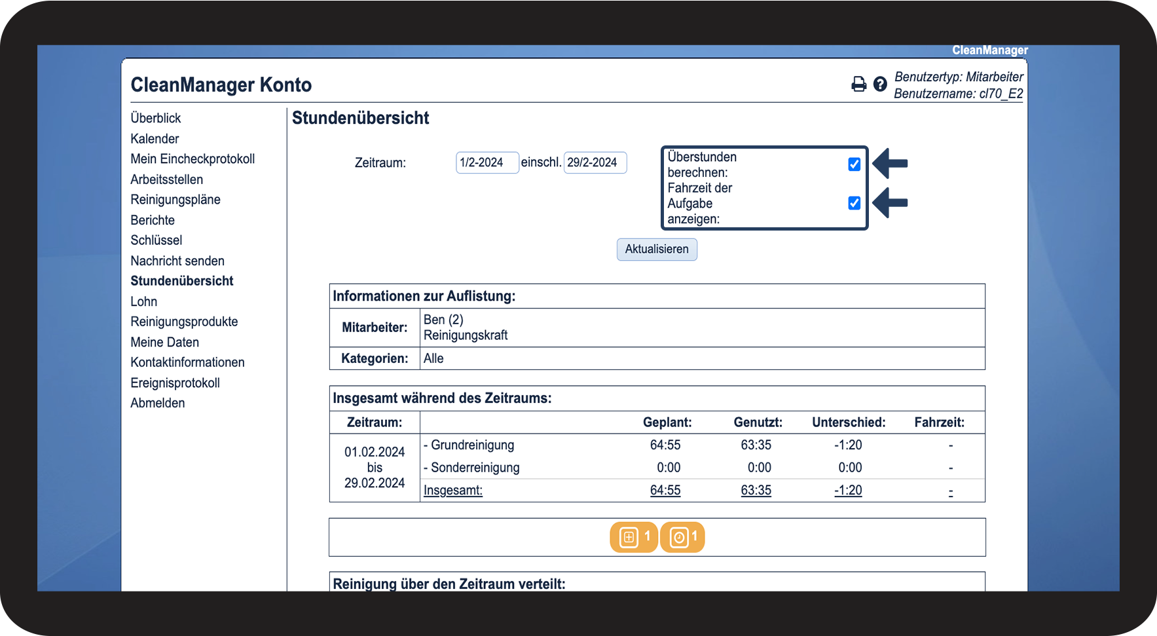Open help via the question mark icon
The width and height of the screenshot is (1157, 636).
pos(880,84)
